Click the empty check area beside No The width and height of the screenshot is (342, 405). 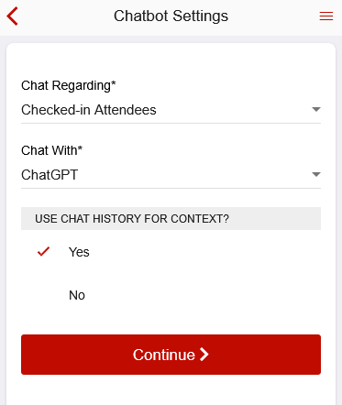(43, 295)
